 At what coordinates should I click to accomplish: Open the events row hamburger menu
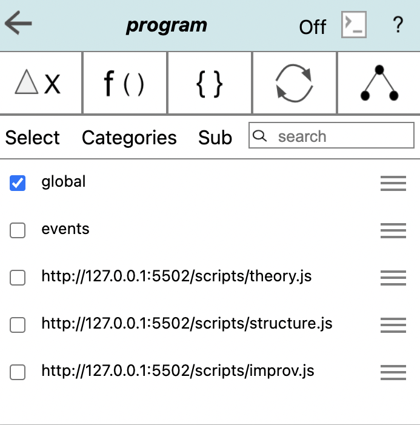pos(393,230)
